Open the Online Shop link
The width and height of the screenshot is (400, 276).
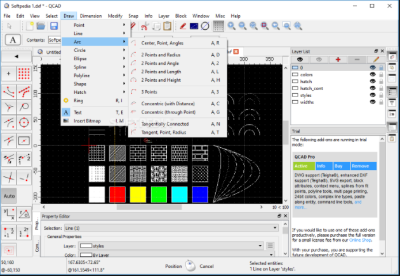[x=360, y=240]
